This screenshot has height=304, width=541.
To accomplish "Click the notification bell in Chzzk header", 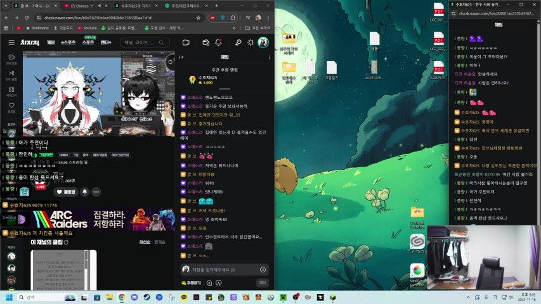I will [x=218, y=42].
